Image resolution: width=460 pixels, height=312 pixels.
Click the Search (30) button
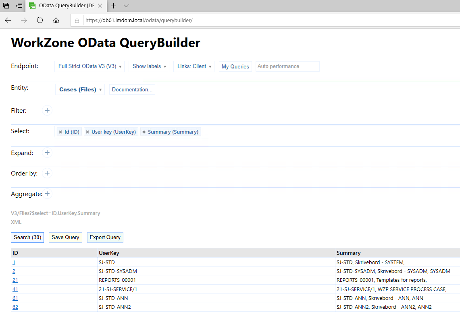[x=27, y=238]
